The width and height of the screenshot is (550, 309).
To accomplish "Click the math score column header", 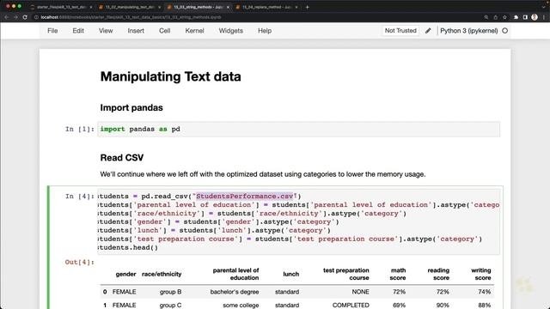I will click(398, 274).
